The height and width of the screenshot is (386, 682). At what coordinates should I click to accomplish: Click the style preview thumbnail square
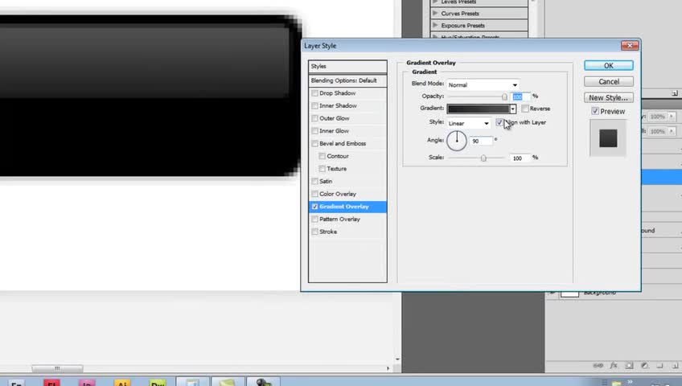coord(608,138)
